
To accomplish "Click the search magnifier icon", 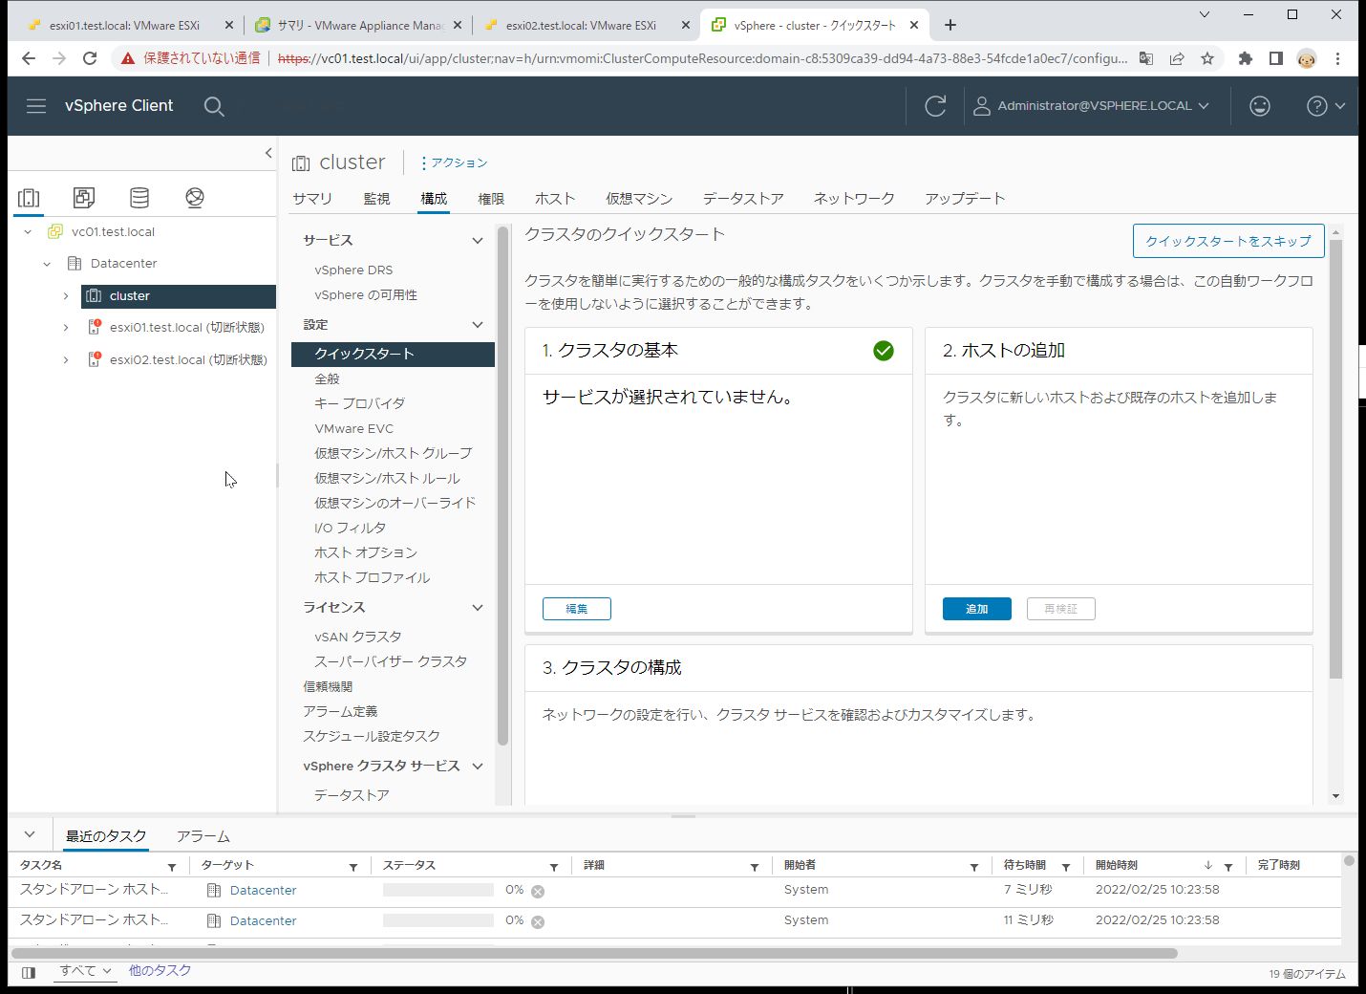I will tap(214, 106).
